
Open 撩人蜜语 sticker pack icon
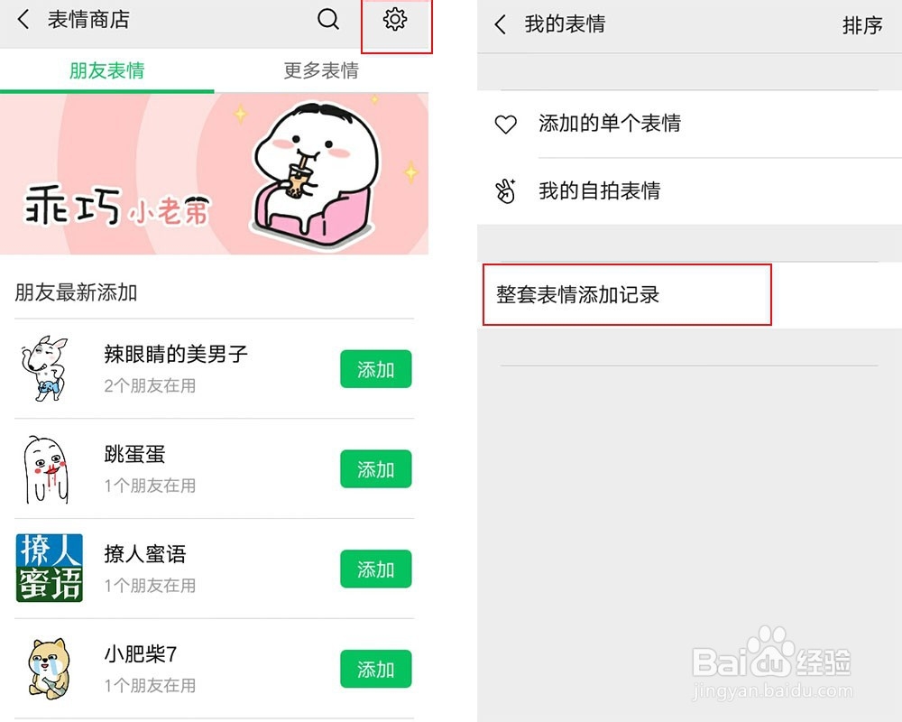[x=50, y=568]
